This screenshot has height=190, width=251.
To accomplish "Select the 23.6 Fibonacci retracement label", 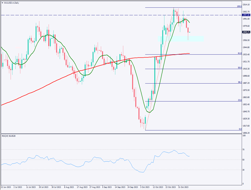I will (240, 100).
